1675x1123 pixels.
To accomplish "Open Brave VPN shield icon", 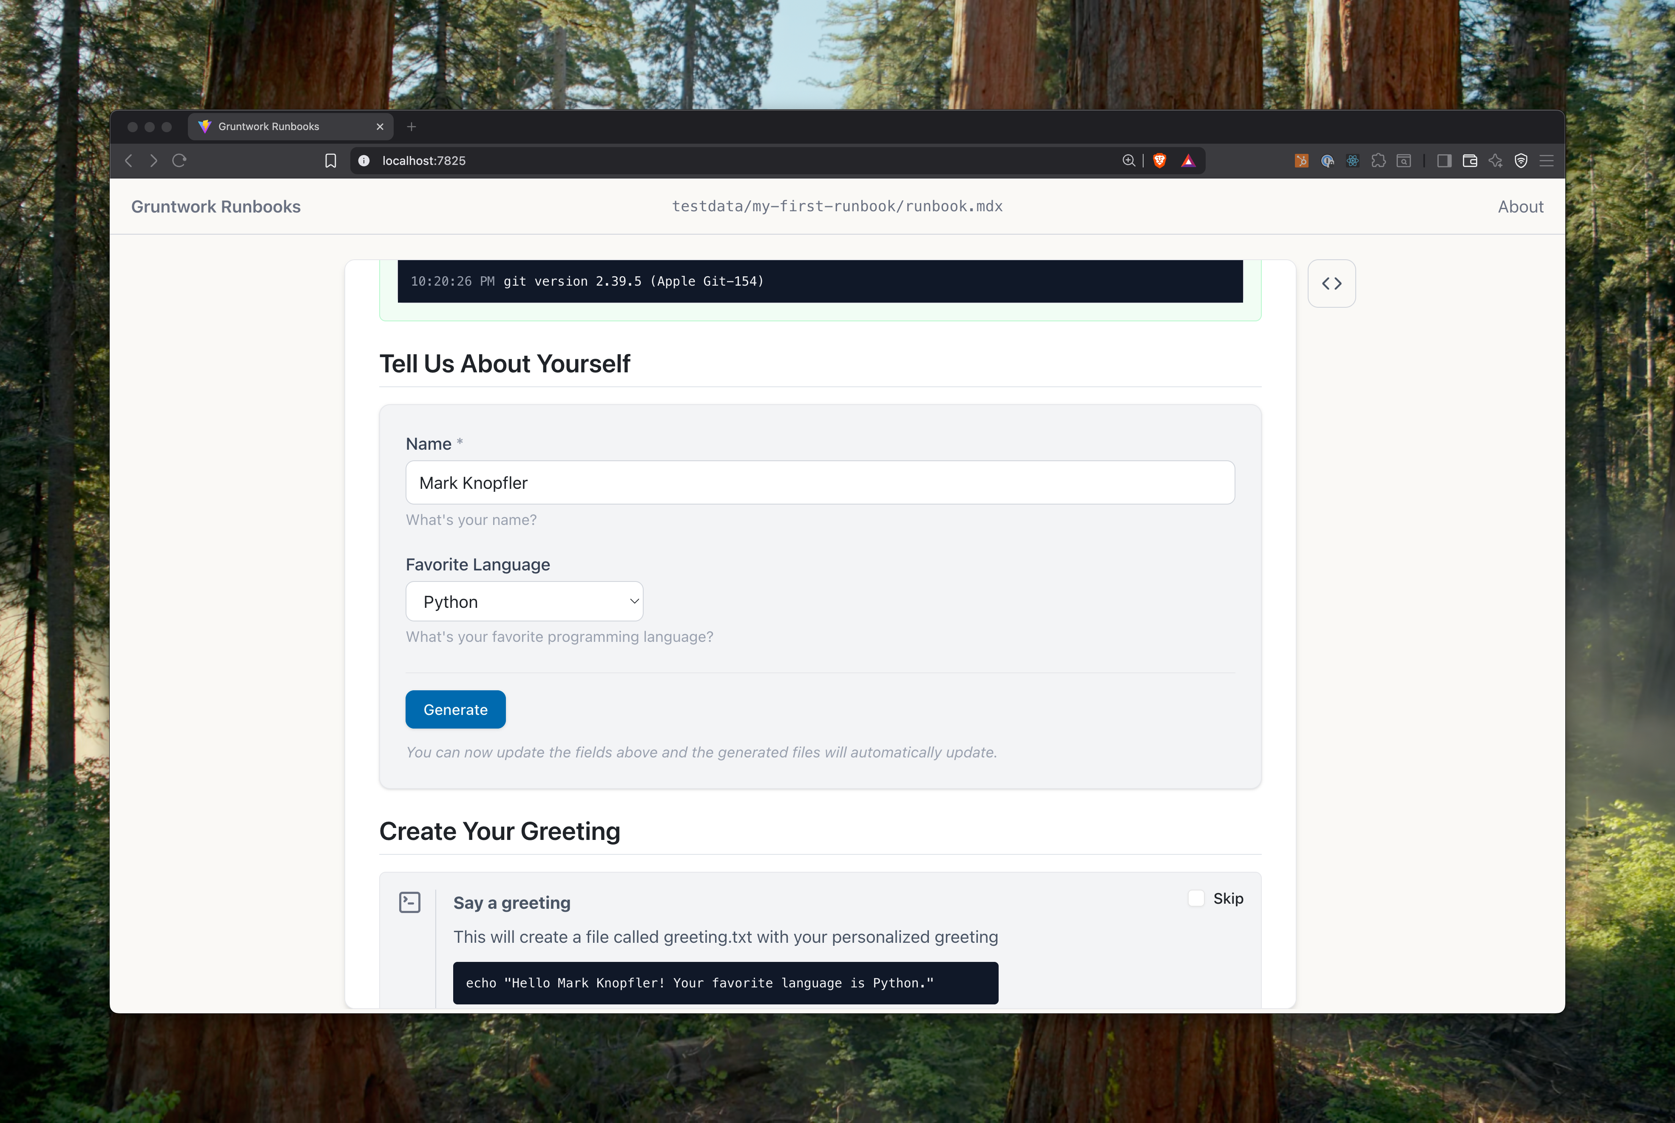I will coord(1521,160).
